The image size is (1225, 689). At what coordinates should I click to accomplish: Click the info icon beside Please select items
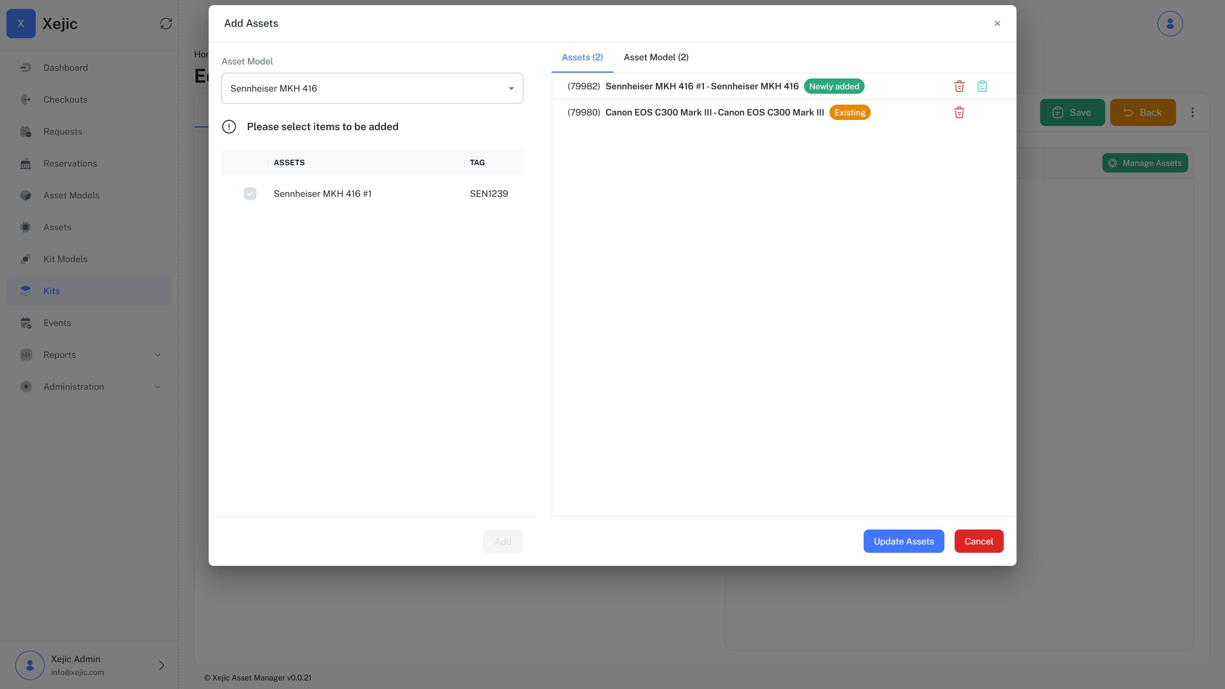pyautogui.click(x=229, y=127)
